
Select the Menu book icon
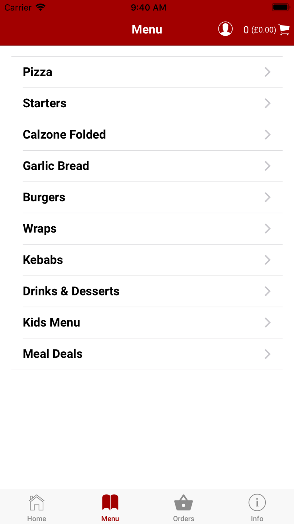click(x=110, y=502)
